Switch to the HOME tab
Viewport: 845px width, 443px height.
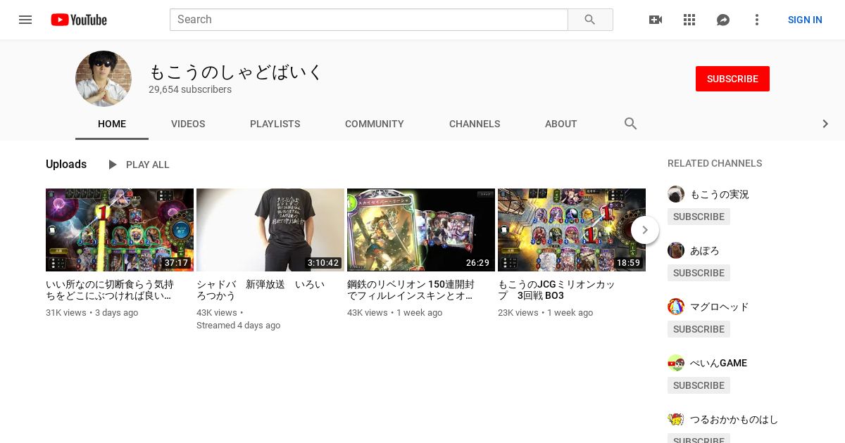[112, 124]
